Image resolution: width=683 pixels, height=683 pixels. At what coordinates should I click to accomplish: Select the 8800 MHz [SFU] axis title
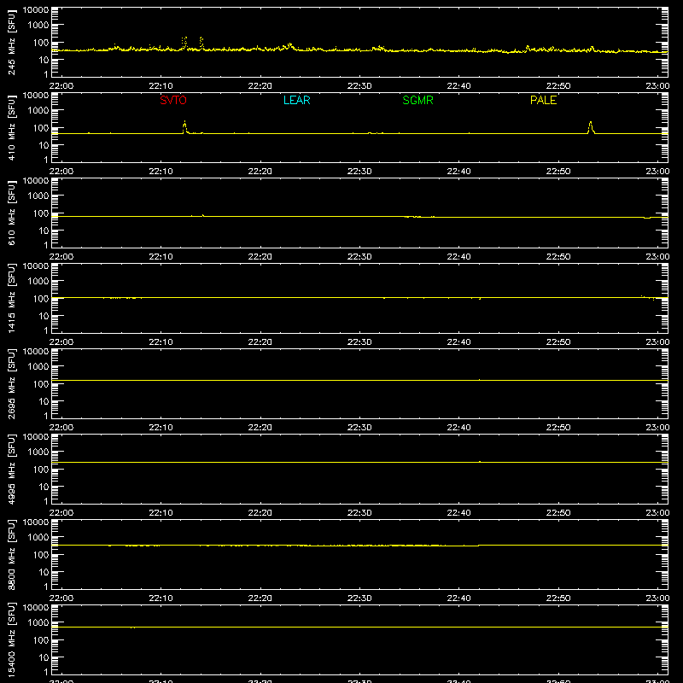tap(11, 554)
